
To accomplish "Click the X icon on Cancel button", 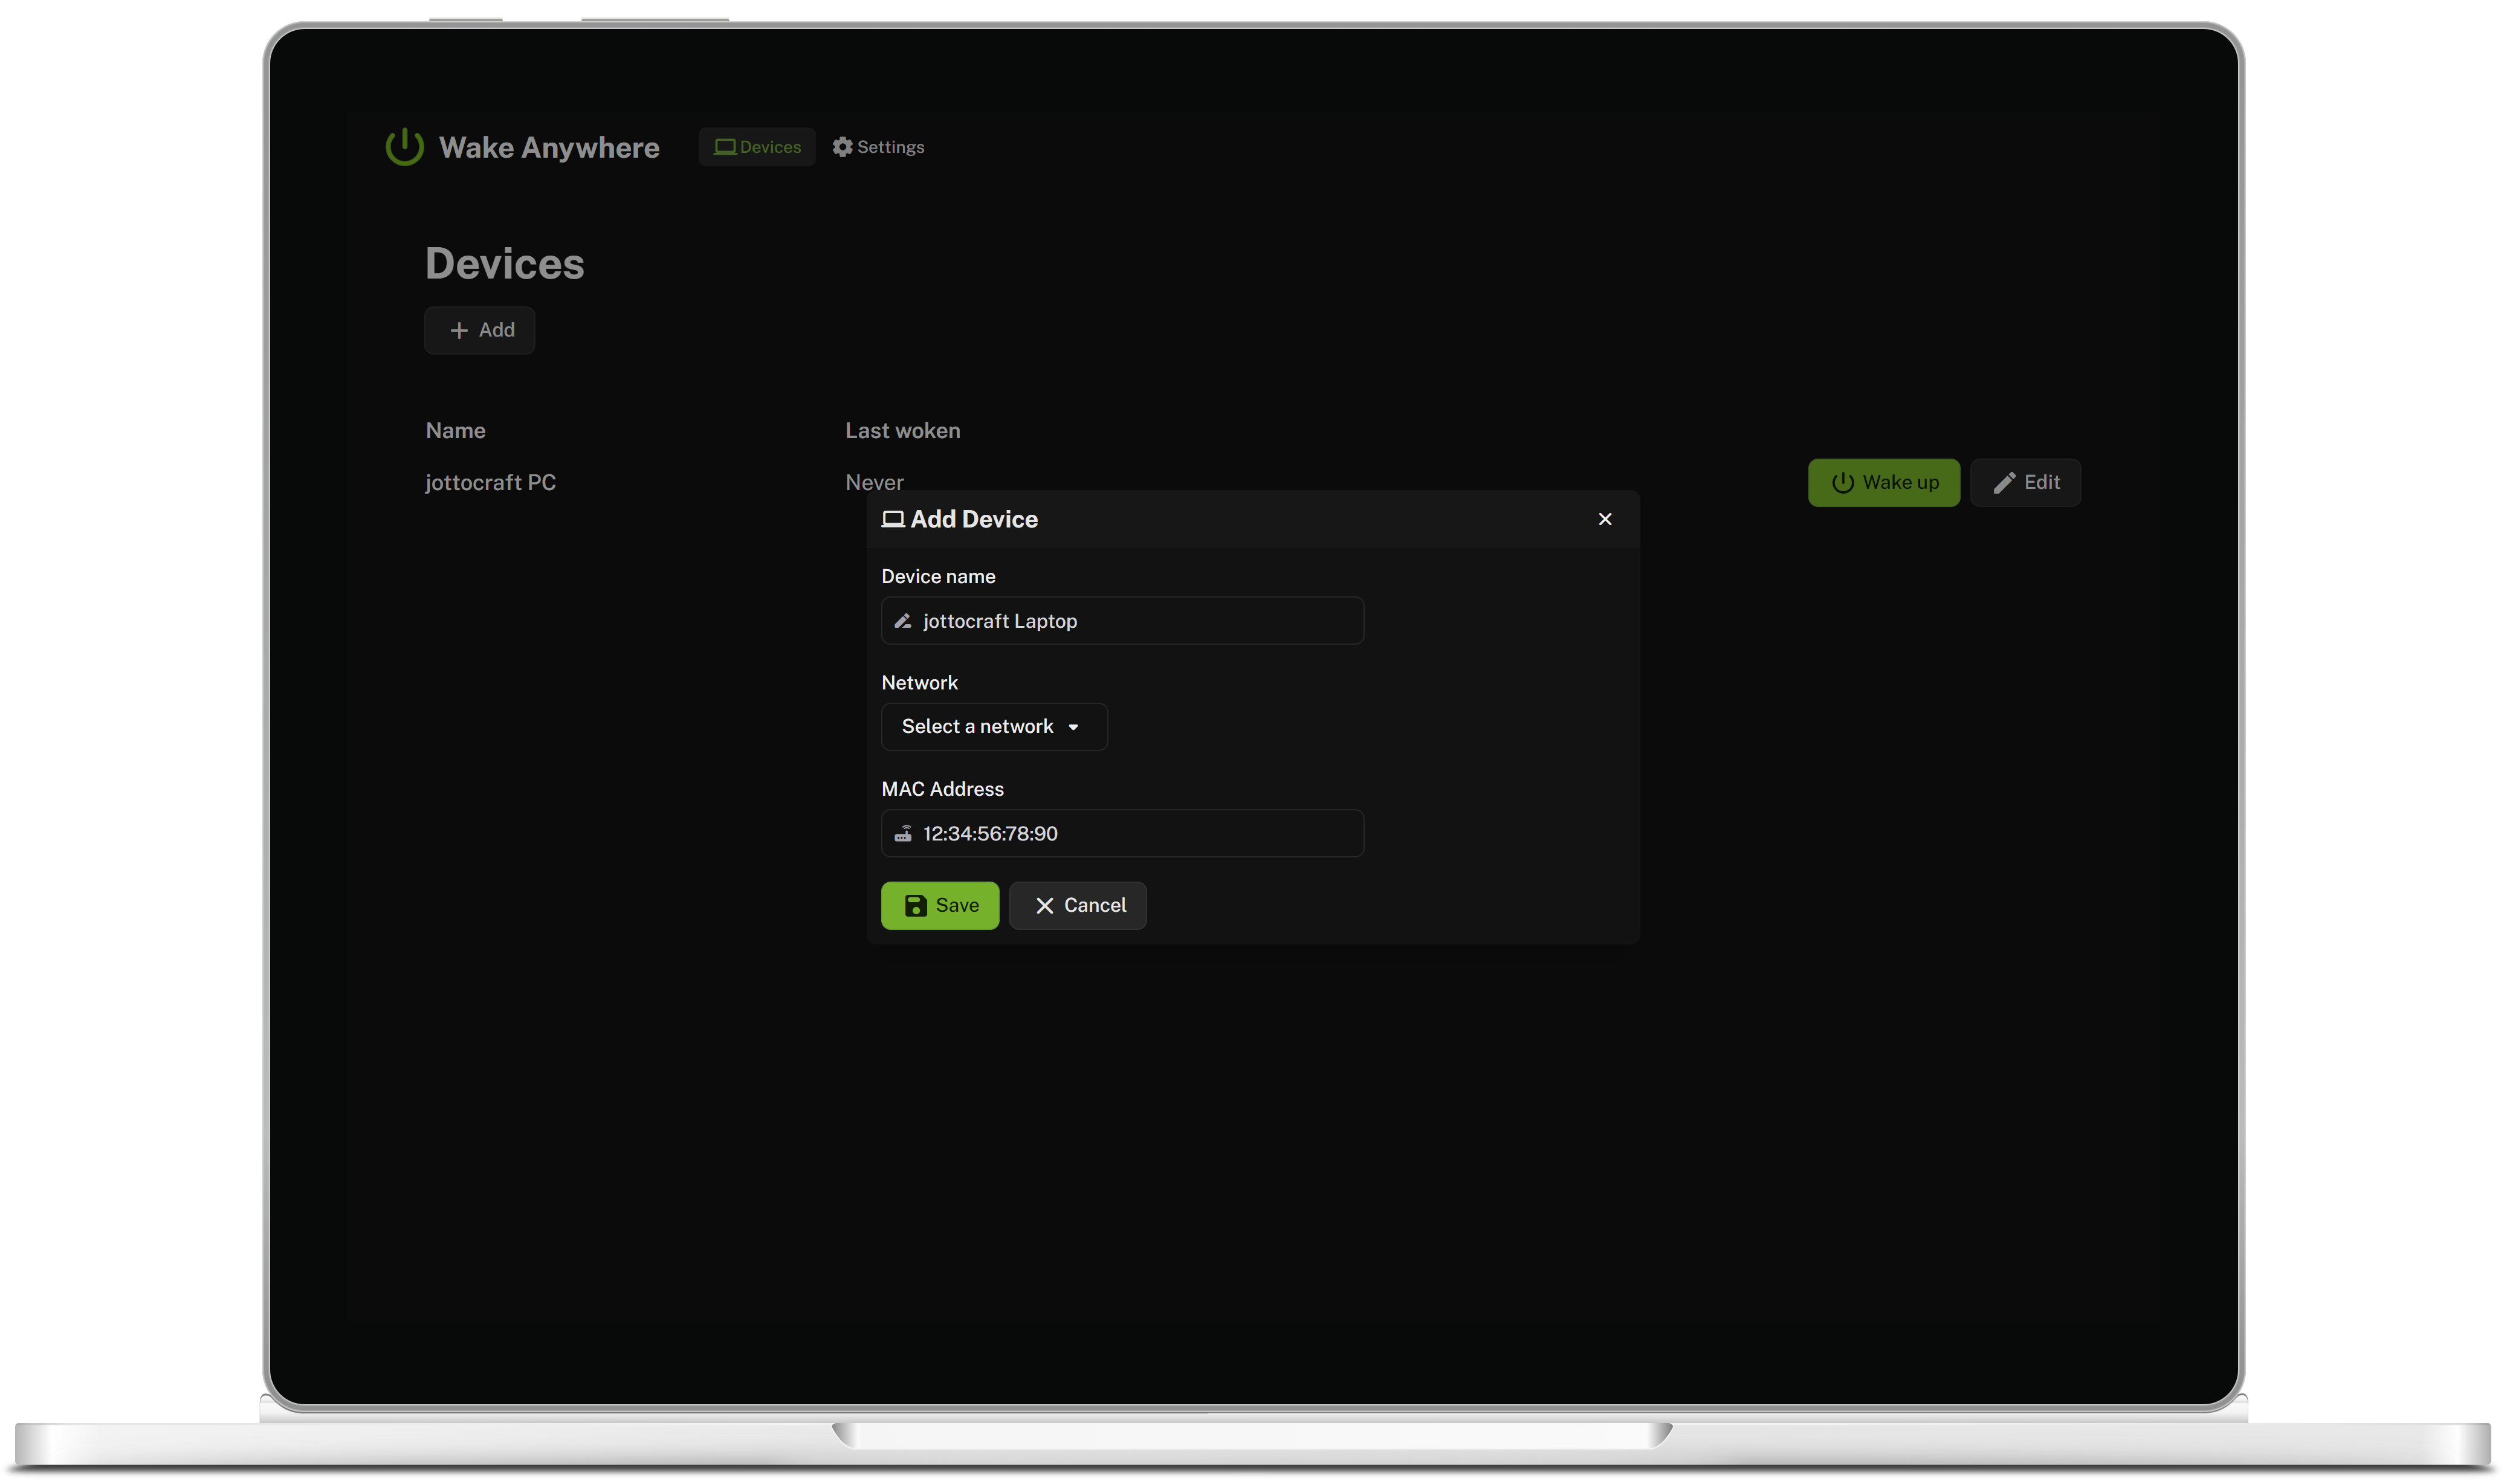I will tap(1044, 905).
